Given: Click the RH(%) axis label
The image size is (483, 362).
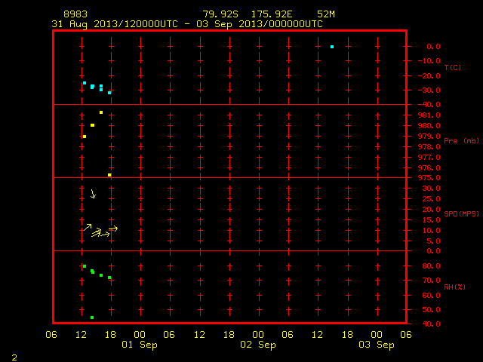Looking at the screenshot, I should (454, 287).
